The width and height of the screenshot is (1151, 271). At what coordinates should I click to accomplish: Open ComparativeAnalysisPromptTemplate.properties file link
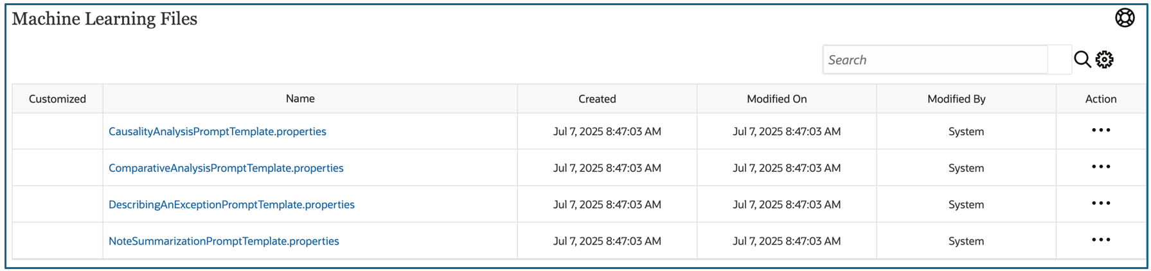(226, 168)
